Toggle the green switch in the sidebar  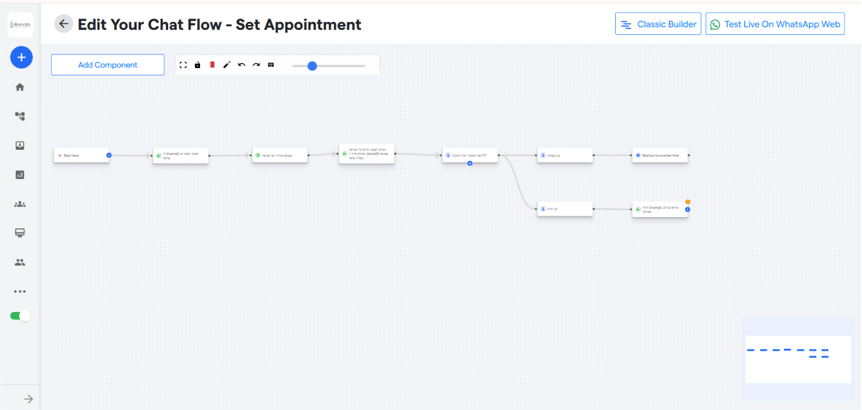(20, 316)
